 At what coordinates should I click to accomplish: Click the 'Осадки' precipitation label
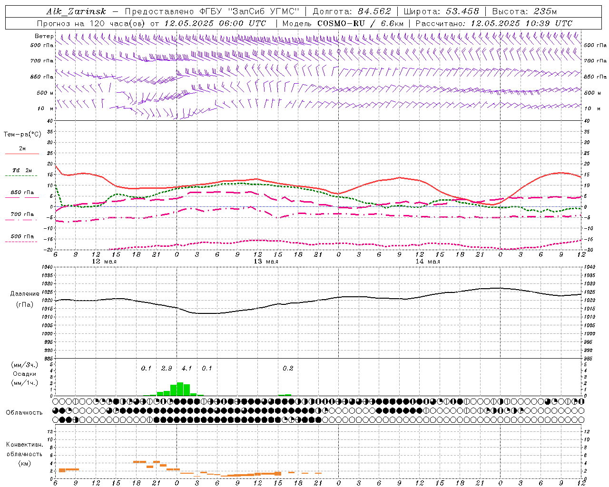click(x=25, y=374)
